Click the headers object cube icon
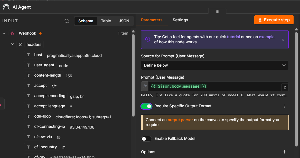Image resolution: width=300 pixels, height=158 pixels. [21, 45]
